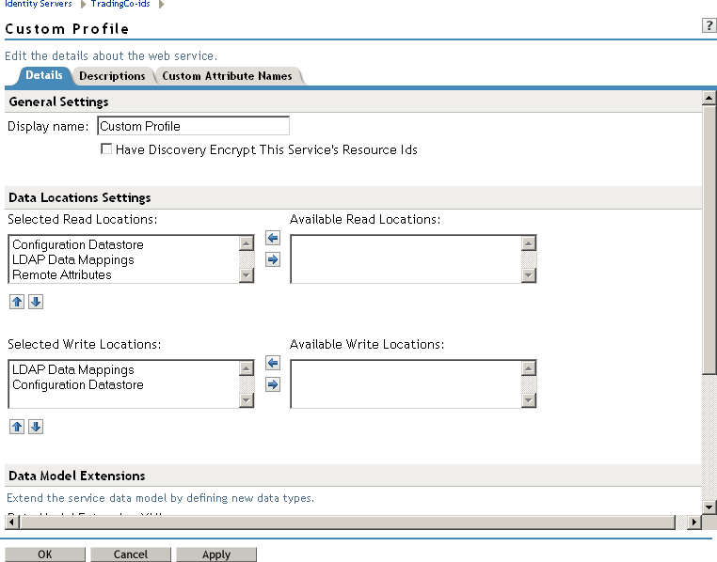Move write location down in order
The height and width of the screenshot is (562, 717).
[x=36, y=427]
